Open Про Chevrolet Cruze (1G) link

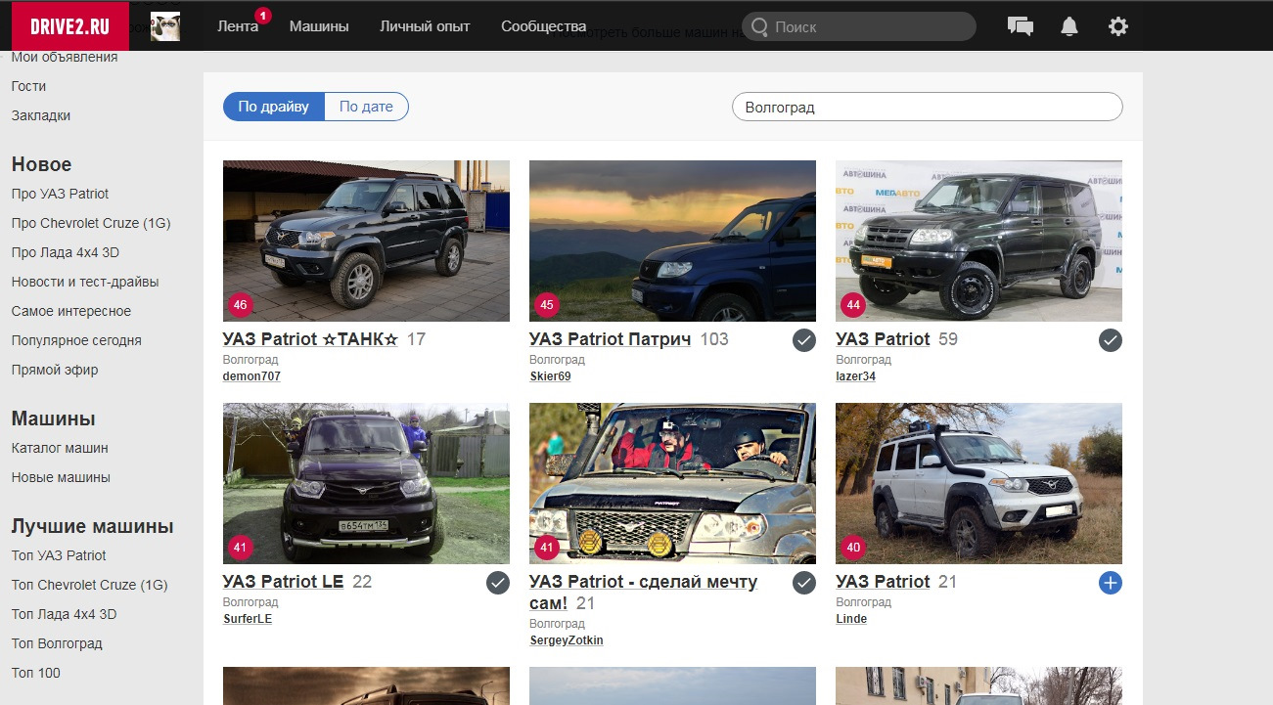(91, 223)
